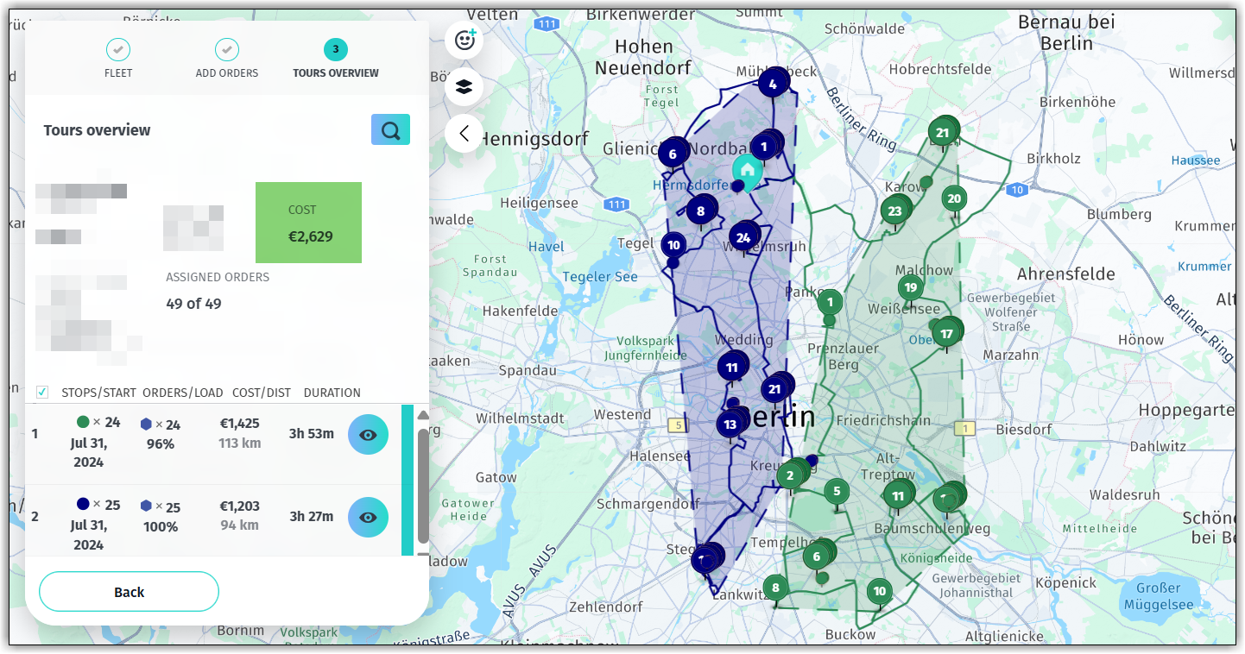Click the ORDERS/LOAD column header
The image size is (1245, 654).
183,393
